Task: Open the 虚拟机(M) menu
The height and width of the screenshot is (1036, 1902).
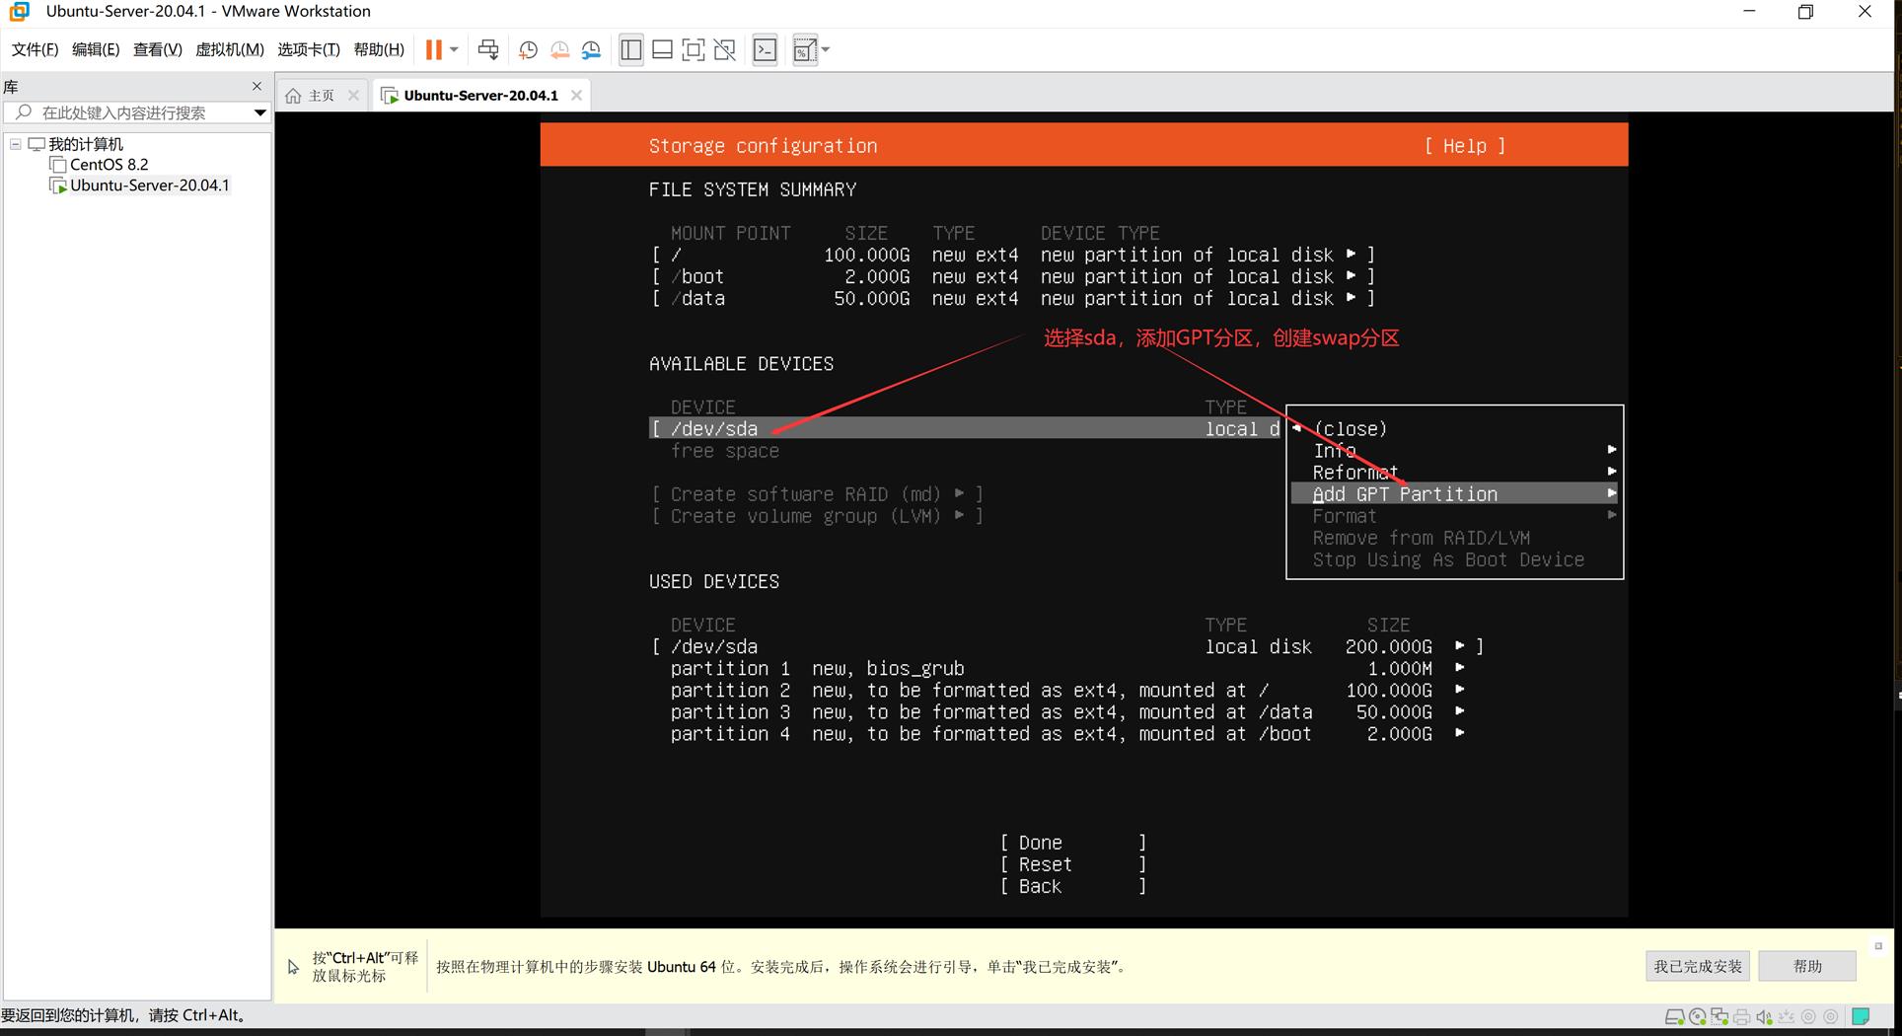Action: pos(230,49)
